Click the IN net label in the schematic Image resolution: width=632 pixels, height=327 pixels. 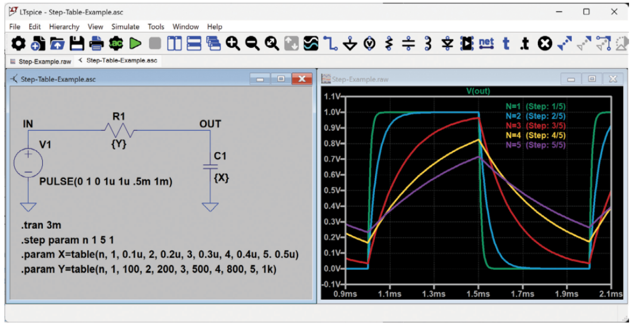pos(28,124)
